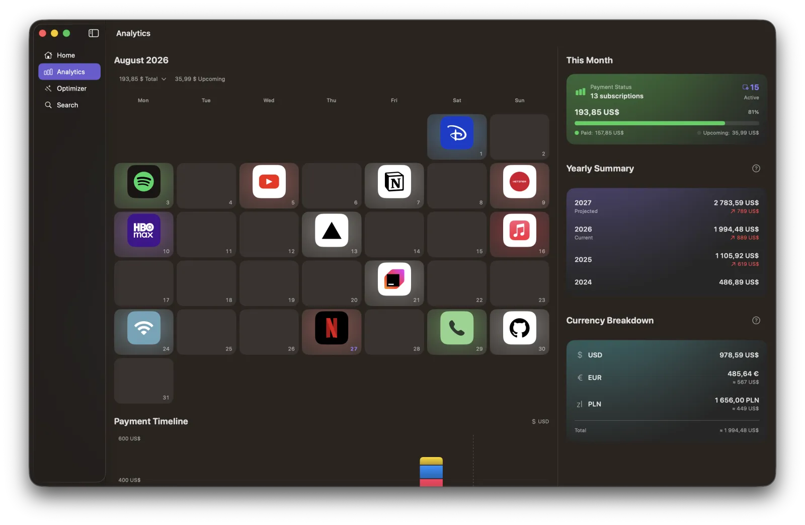
Task: Click the 600 US$ axis label
Action: pyautogui.click(x=129, y=439)
